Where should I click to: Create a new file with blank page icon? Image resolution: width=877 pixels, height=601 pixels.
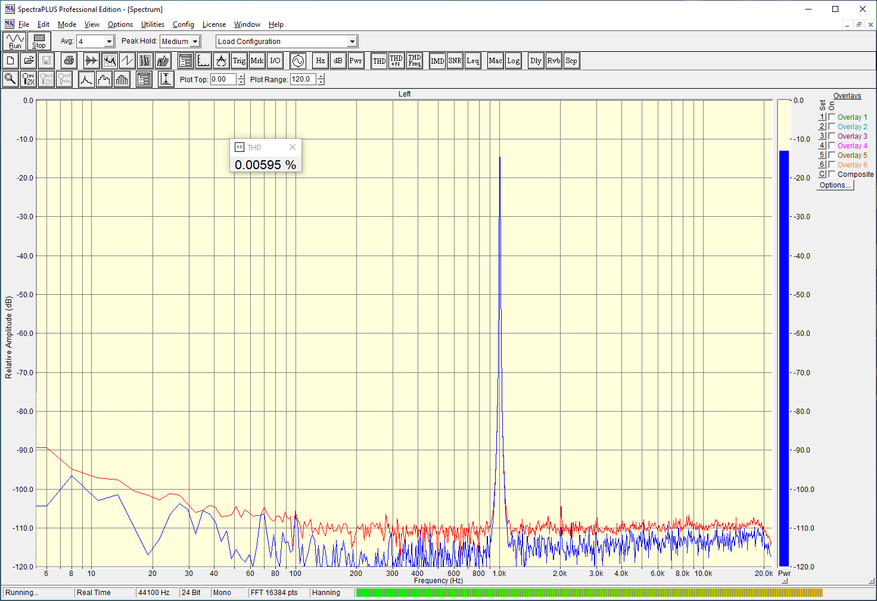point(11,61)
